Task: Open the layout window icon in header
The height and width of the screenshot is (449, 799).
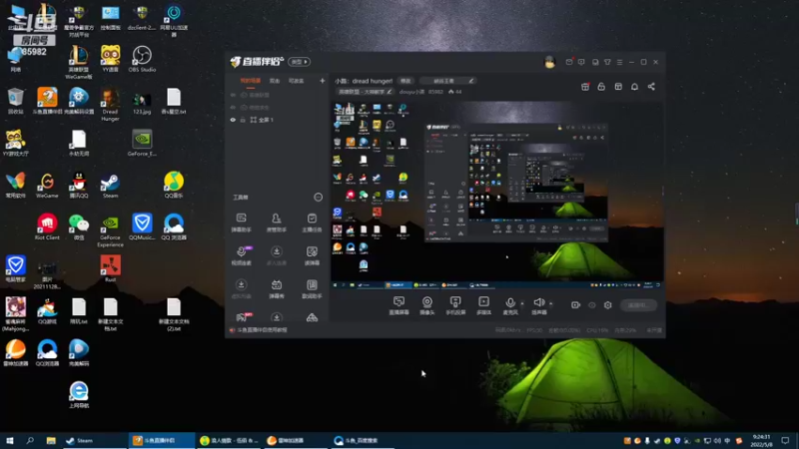Action: 618,87
